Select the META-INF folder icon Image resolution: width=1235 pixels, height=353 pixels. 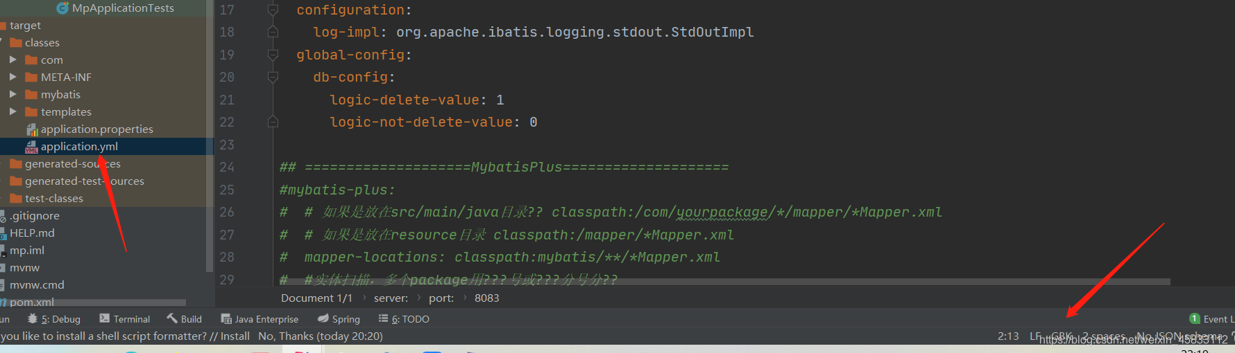point(31,77)
